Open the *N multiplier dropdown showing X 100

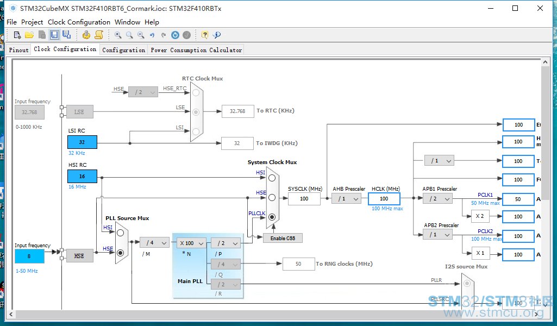(x=191, y=243)
